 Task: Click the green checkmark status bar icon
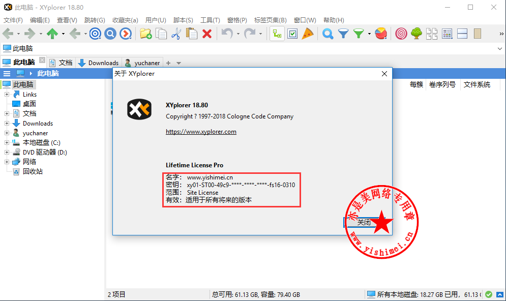(489, 294)
